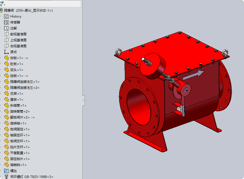
Task: Click the panel collapse handle on splitter
Action: pyautogui.click(x=83, y=100)
